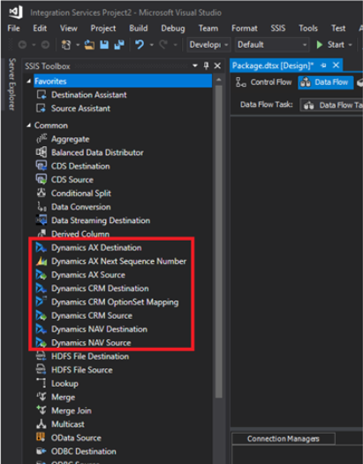The image size is (363, 464).
Task: Click the Merge transform icon
Action: point(42,397)
